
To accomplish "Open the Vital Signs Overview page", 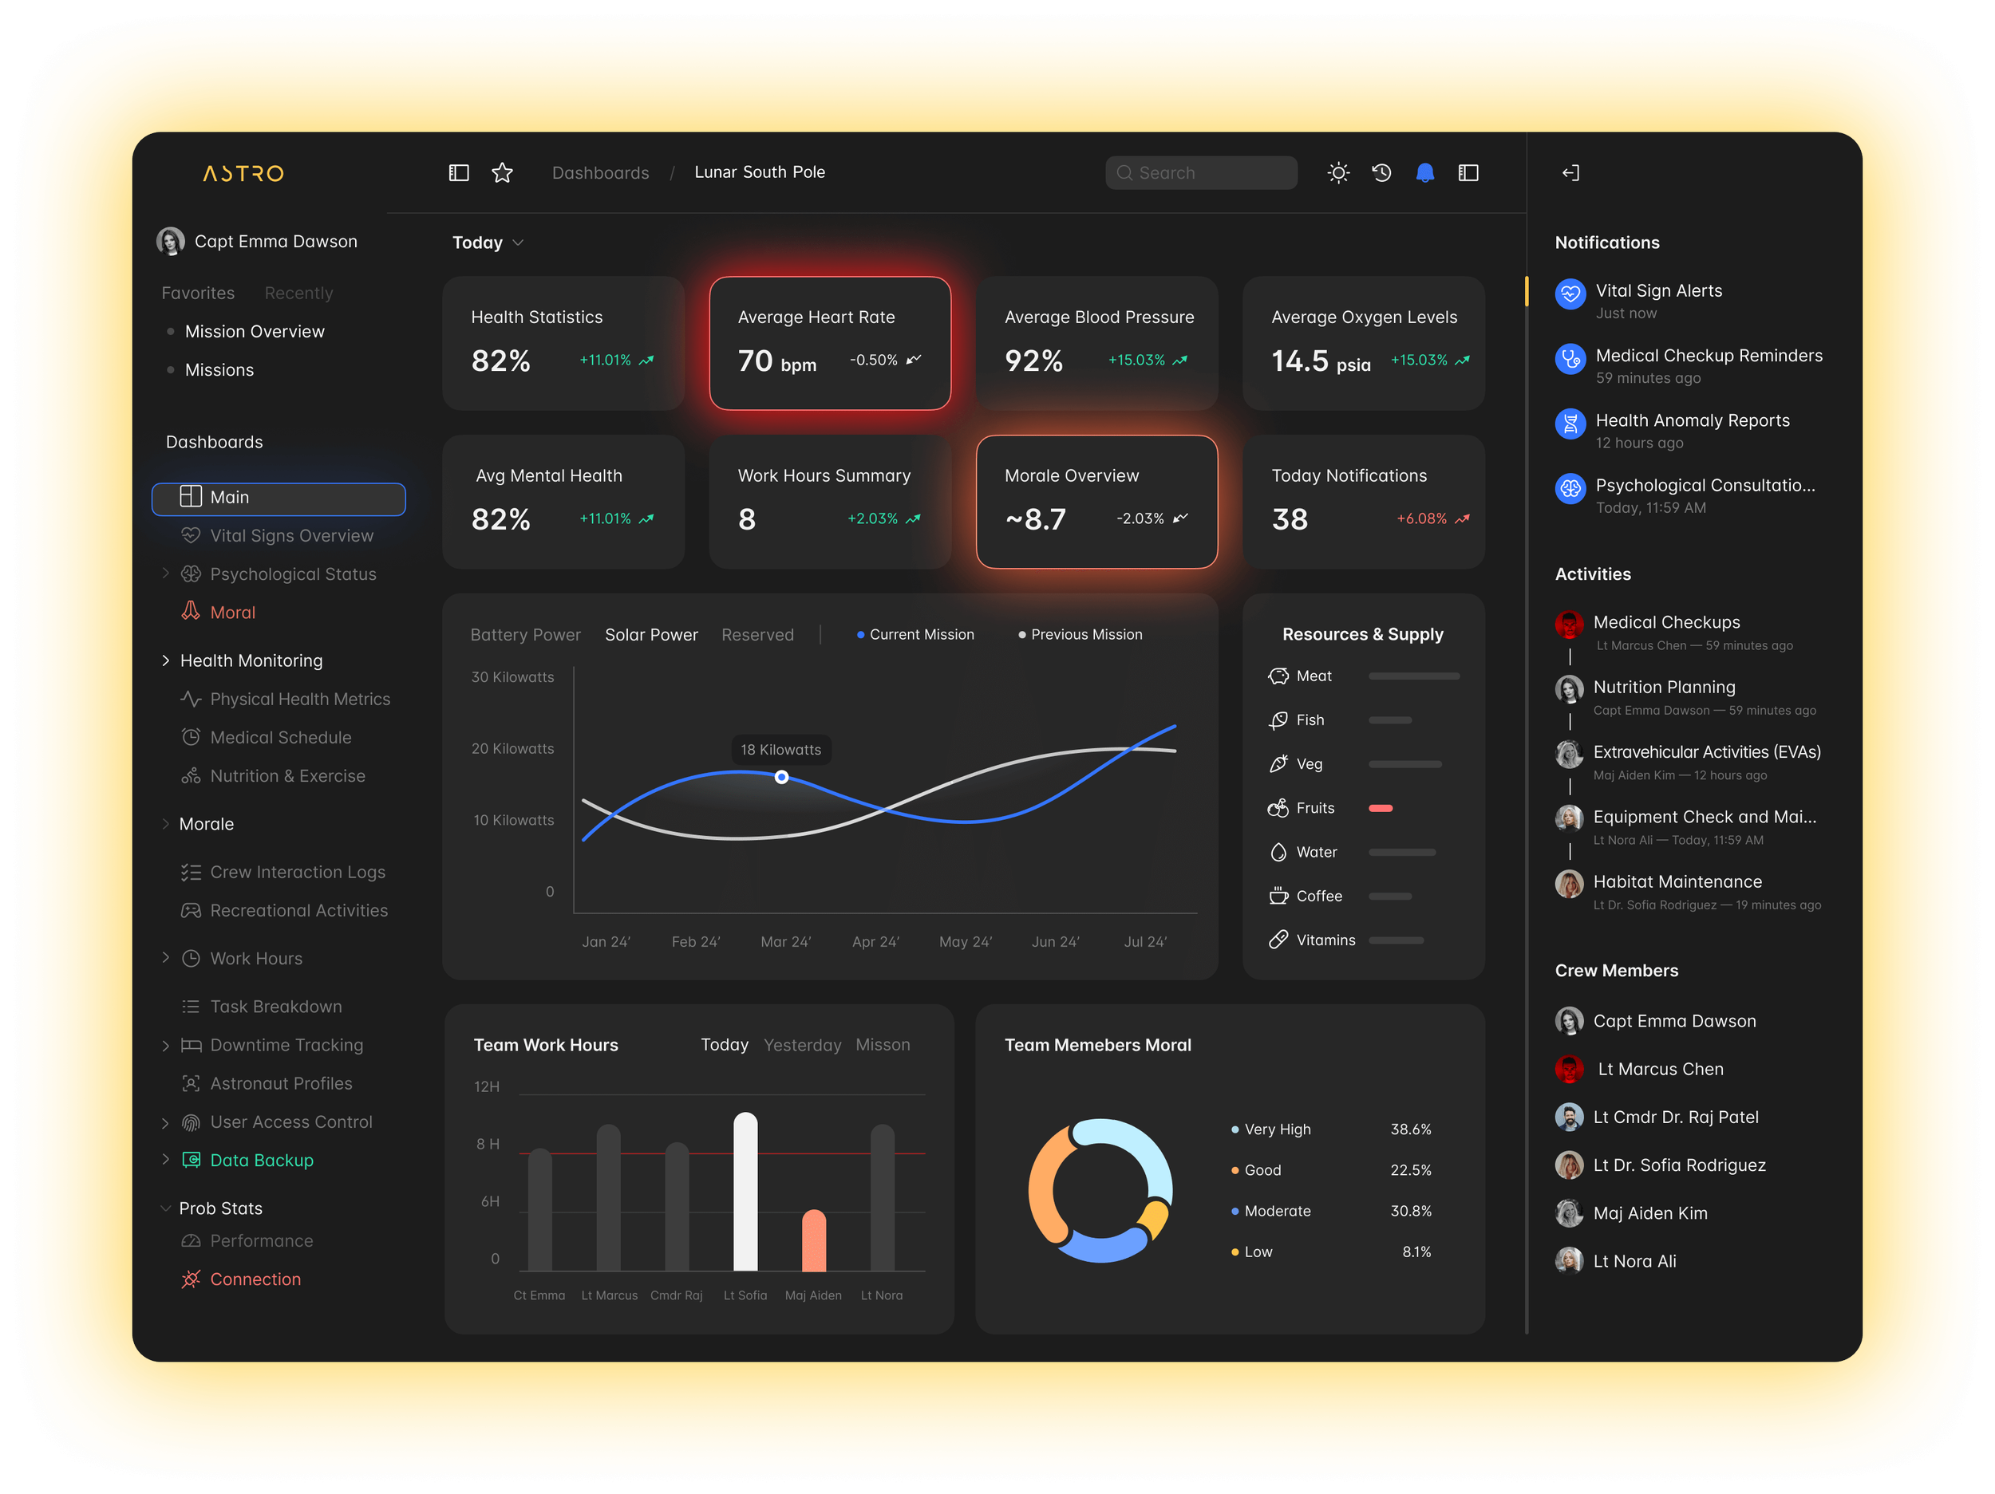I will pyautogui.click(x=290, y=535).
